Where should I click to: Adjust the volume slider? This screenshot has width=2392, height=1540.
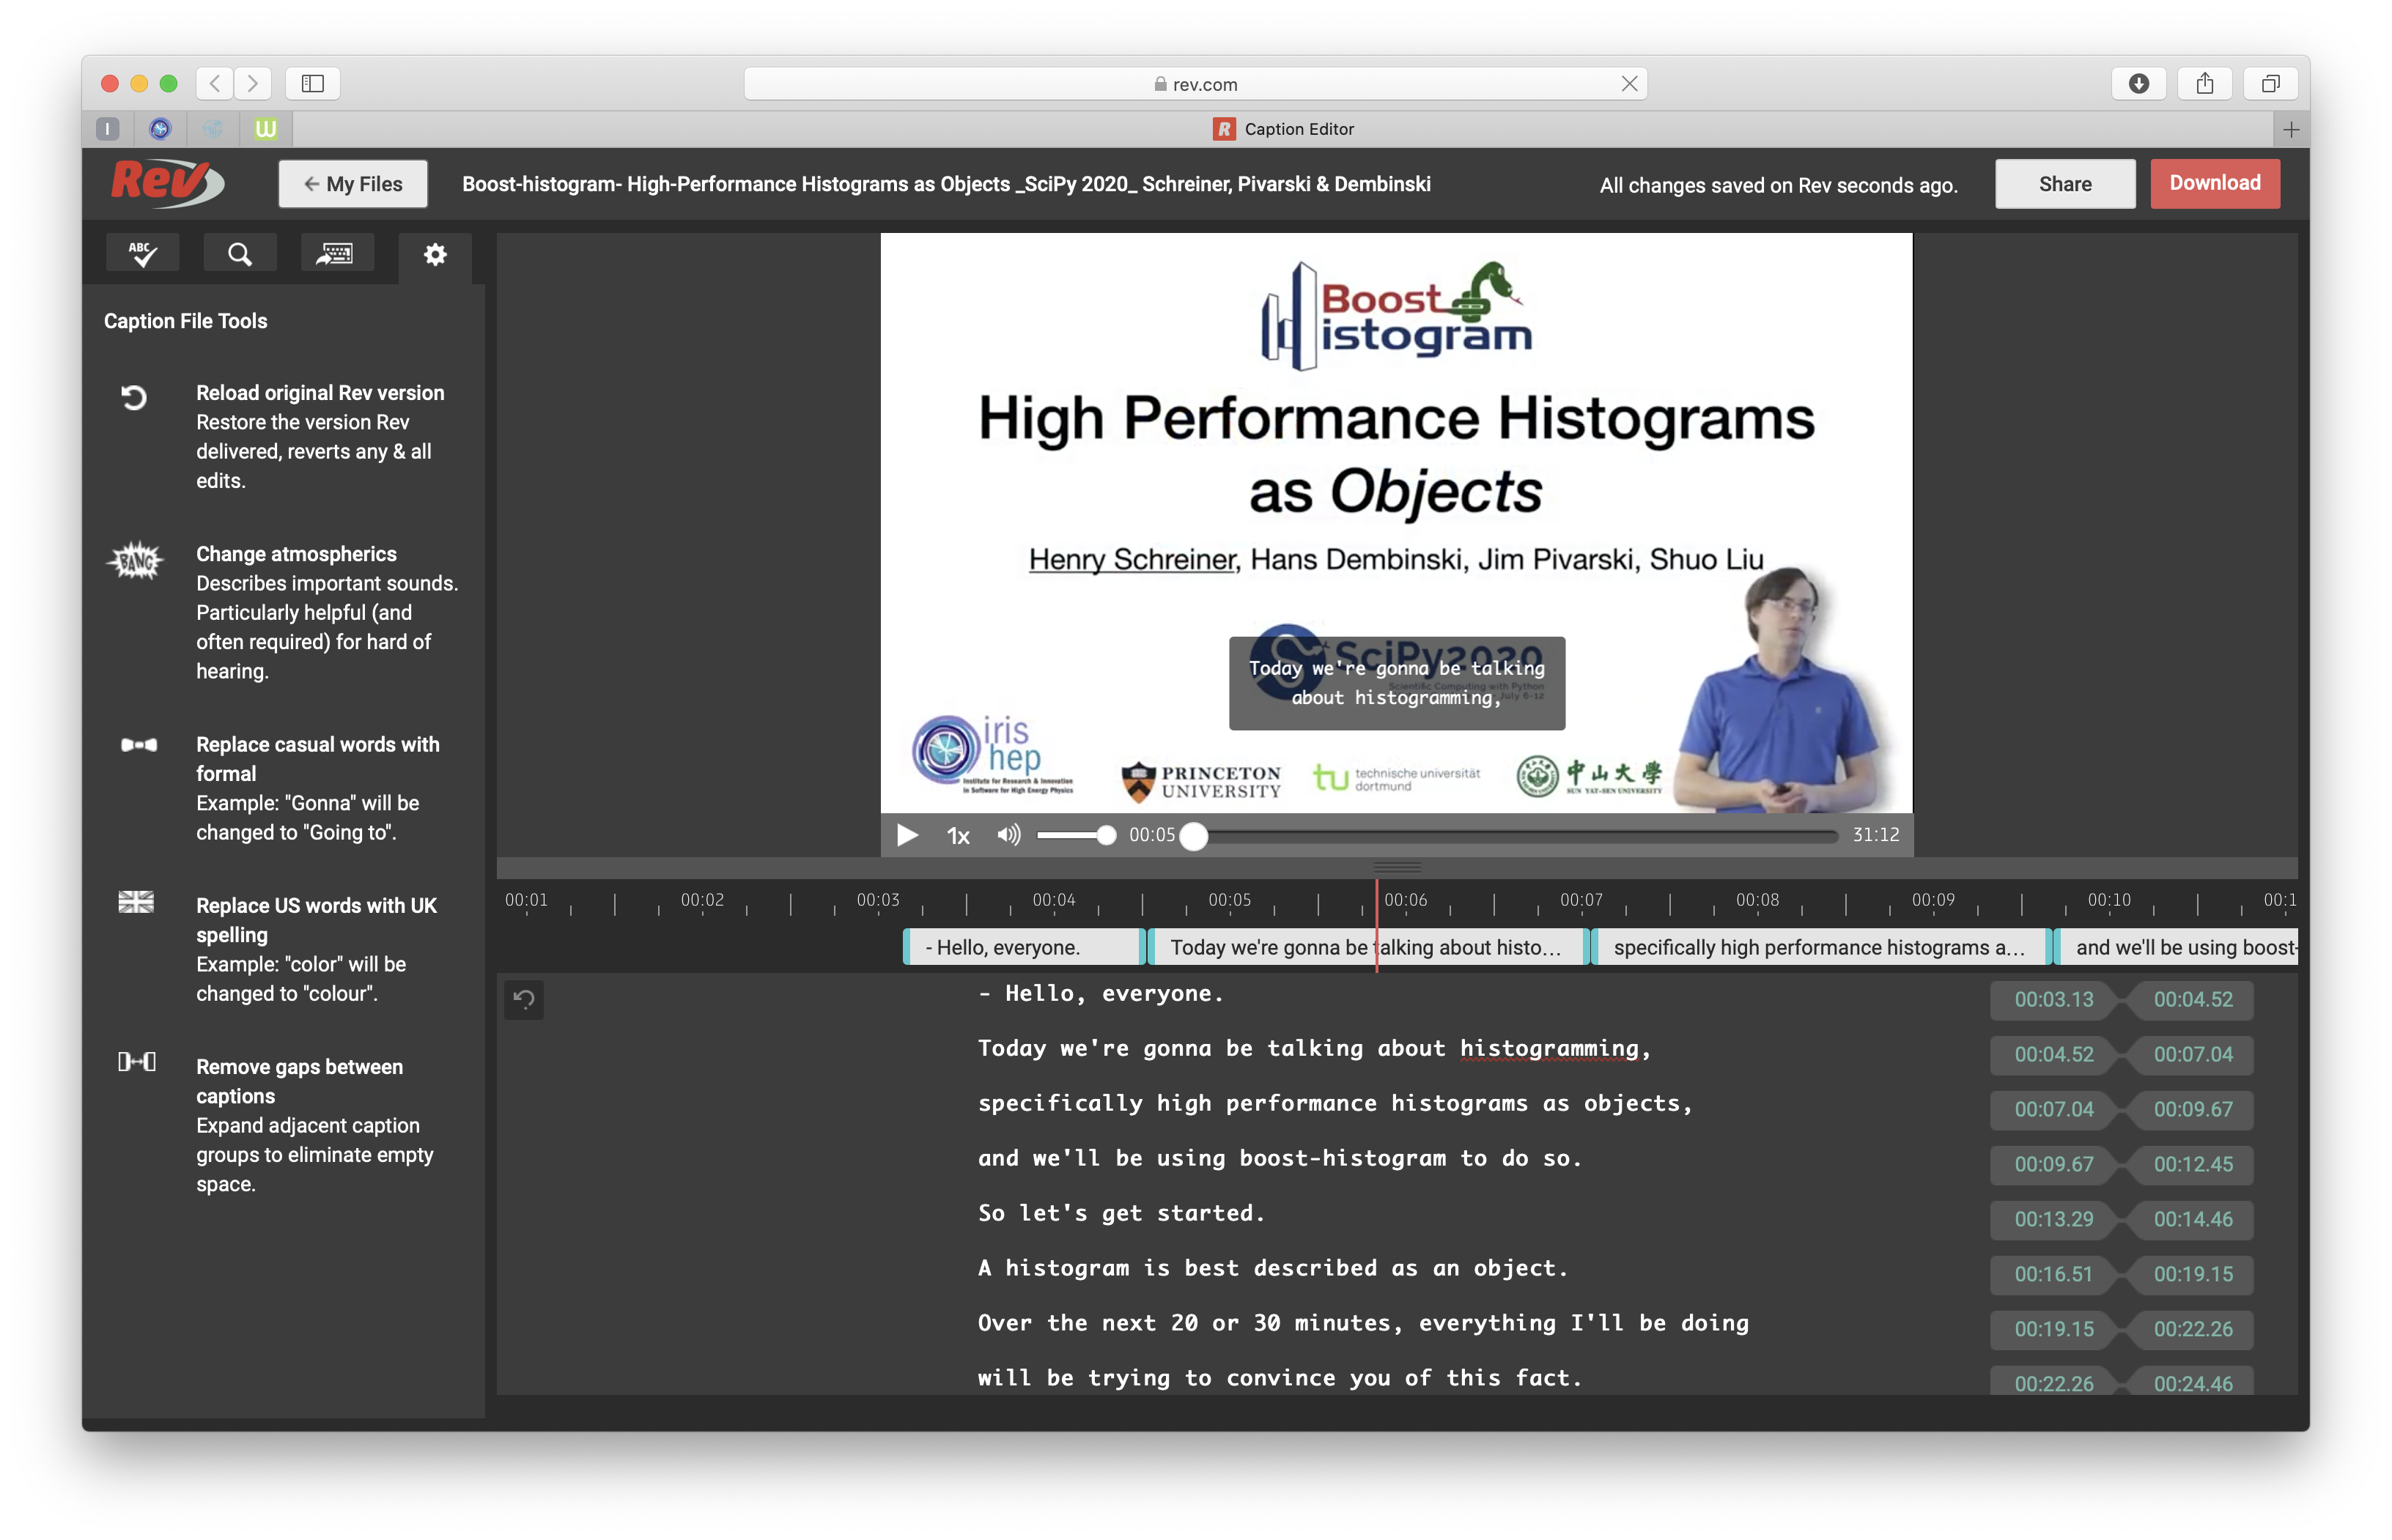click(x=1075, y=835)
